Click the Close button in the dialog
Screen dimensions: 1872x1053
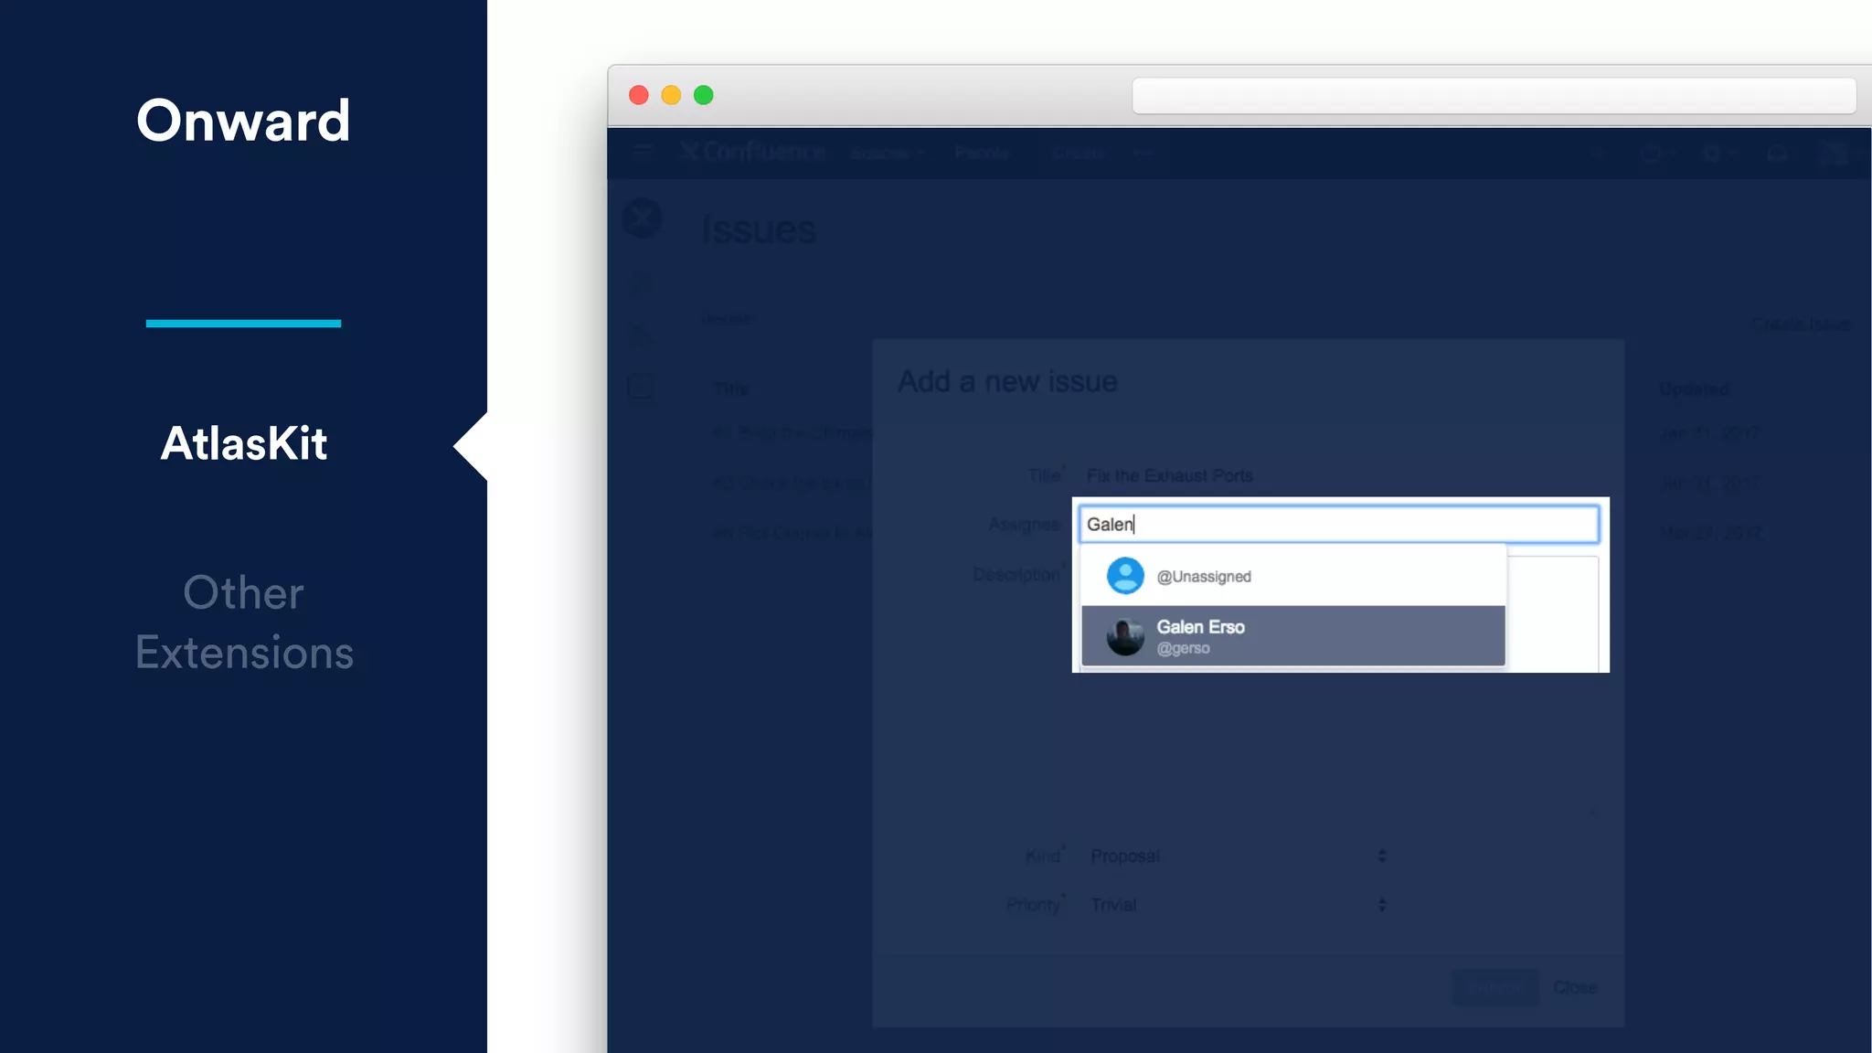point(1575,987)
